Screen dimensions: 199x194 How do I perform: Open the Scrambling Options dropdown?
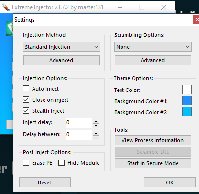[153, 47]
